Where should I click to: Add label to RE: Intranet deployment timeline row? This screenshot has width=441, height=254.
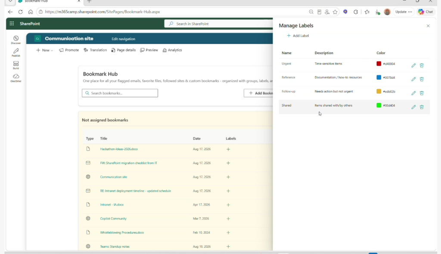(x=228, y=191)
